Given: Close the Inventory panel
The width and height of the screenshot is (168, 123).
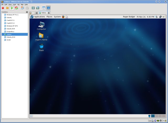Looking at the screenshot, I should point(27,12).
